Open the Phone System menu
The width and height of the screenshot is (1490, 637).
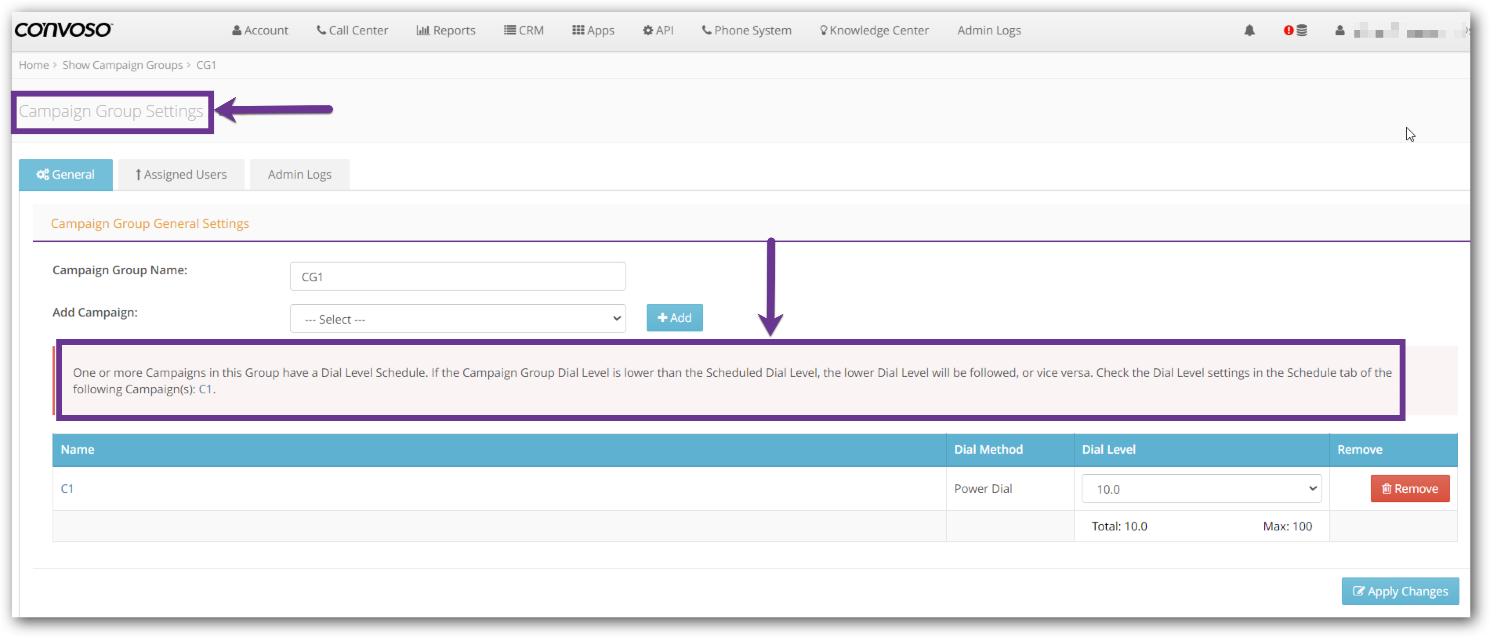click(746, 30)
